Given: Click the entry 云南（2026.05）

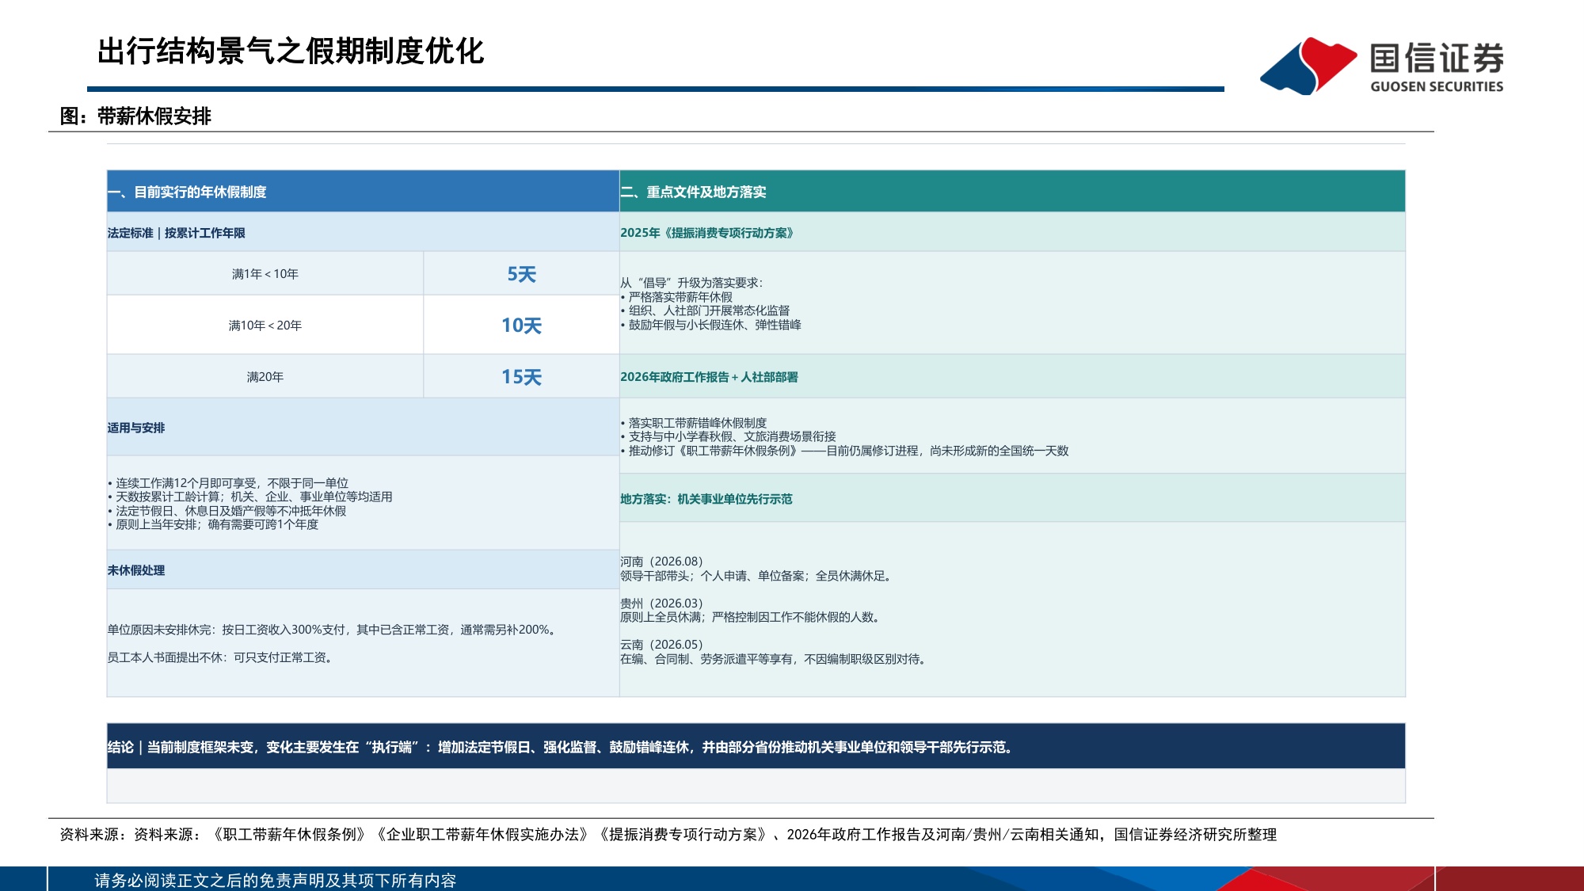Looking at the screenshot, I should pyautogui.click(x=661, y=645).
